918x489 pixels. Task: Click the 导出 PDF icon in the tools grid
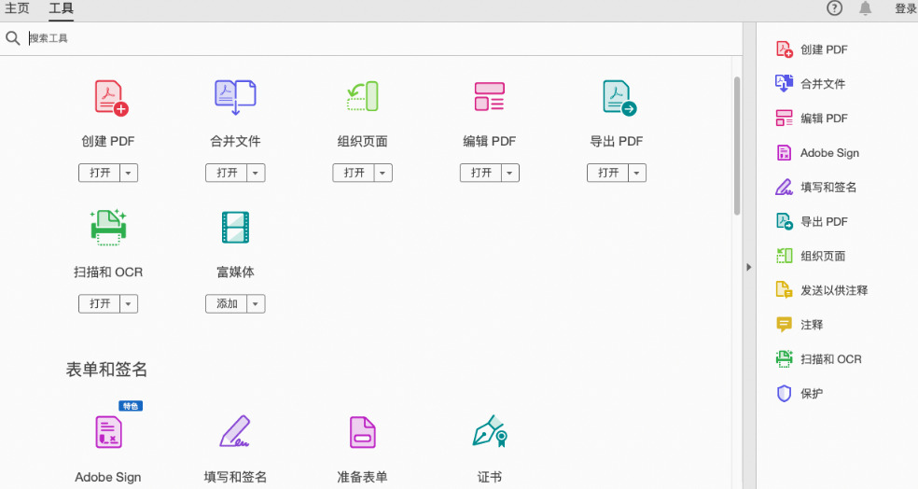point(619,98)
